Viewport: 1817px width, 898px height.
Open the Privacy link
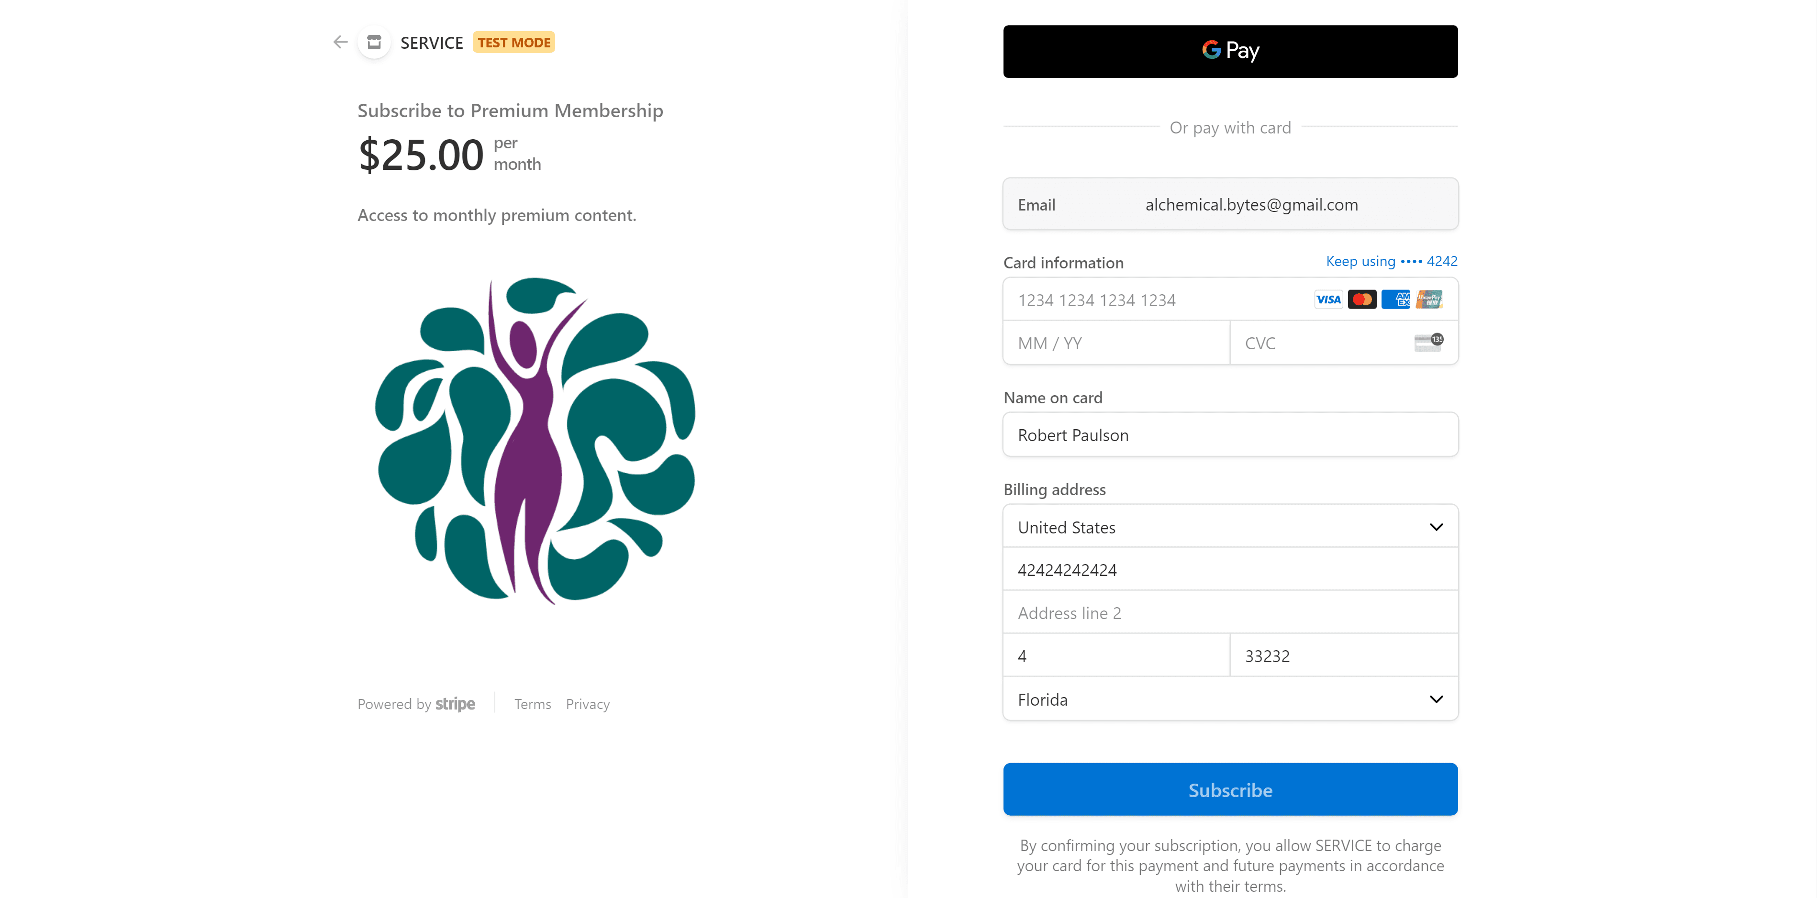[x=588, y=704]
